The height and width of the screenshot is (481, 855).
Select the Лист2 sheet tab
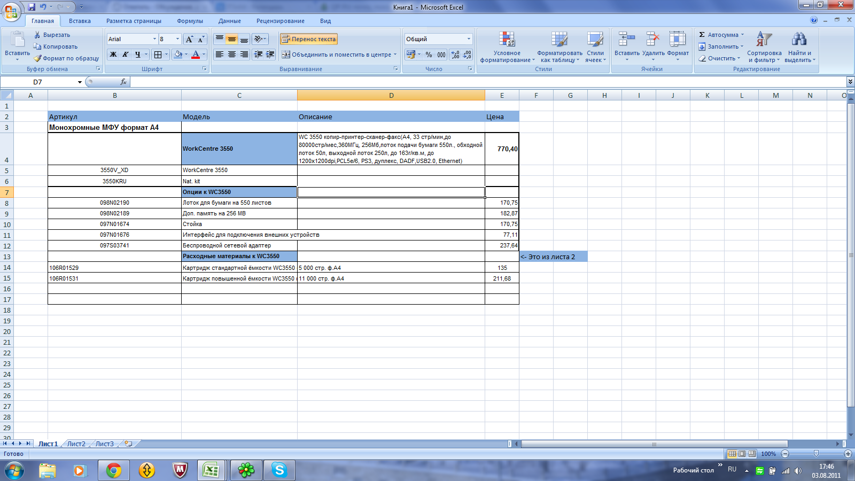tap(76, 444)
